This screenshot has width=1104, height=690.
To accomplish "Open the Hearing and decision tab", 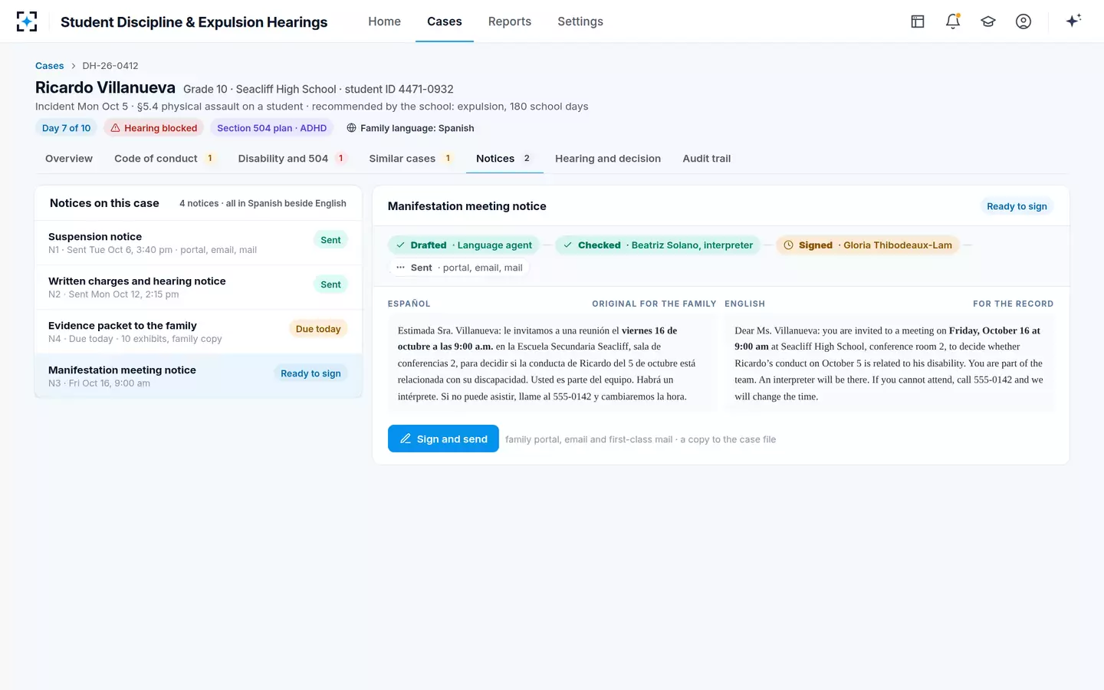I will tap(608, 159).
